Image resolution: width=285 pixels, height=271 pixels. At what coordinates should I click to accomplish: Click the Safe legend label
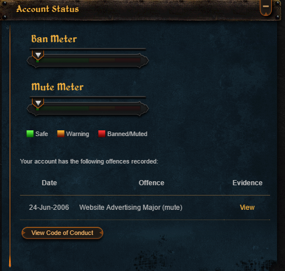coord(42,134)
